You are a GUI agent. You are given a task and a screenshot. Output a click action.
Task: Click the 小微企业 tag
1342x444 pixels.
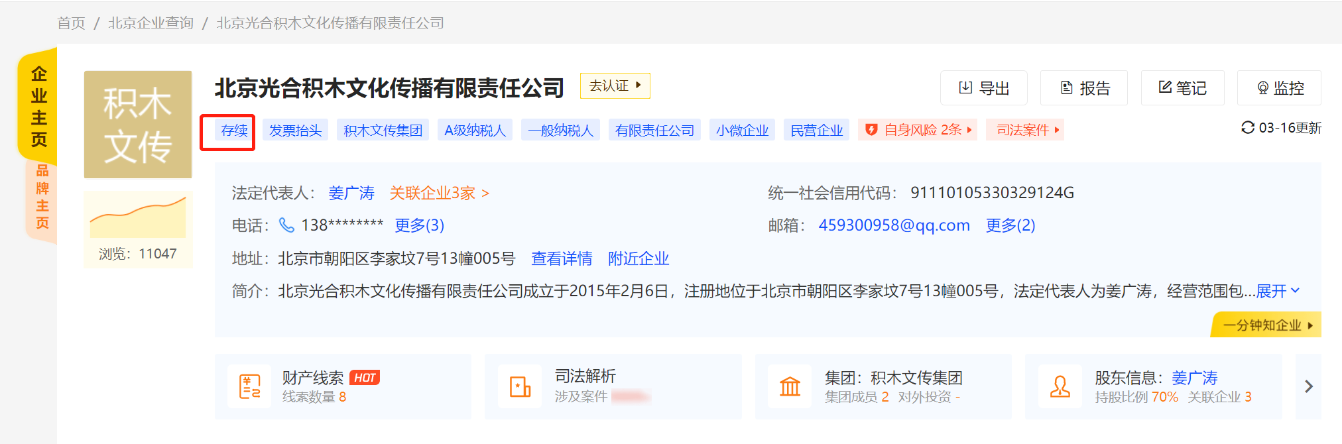click(x=743, y=131)
